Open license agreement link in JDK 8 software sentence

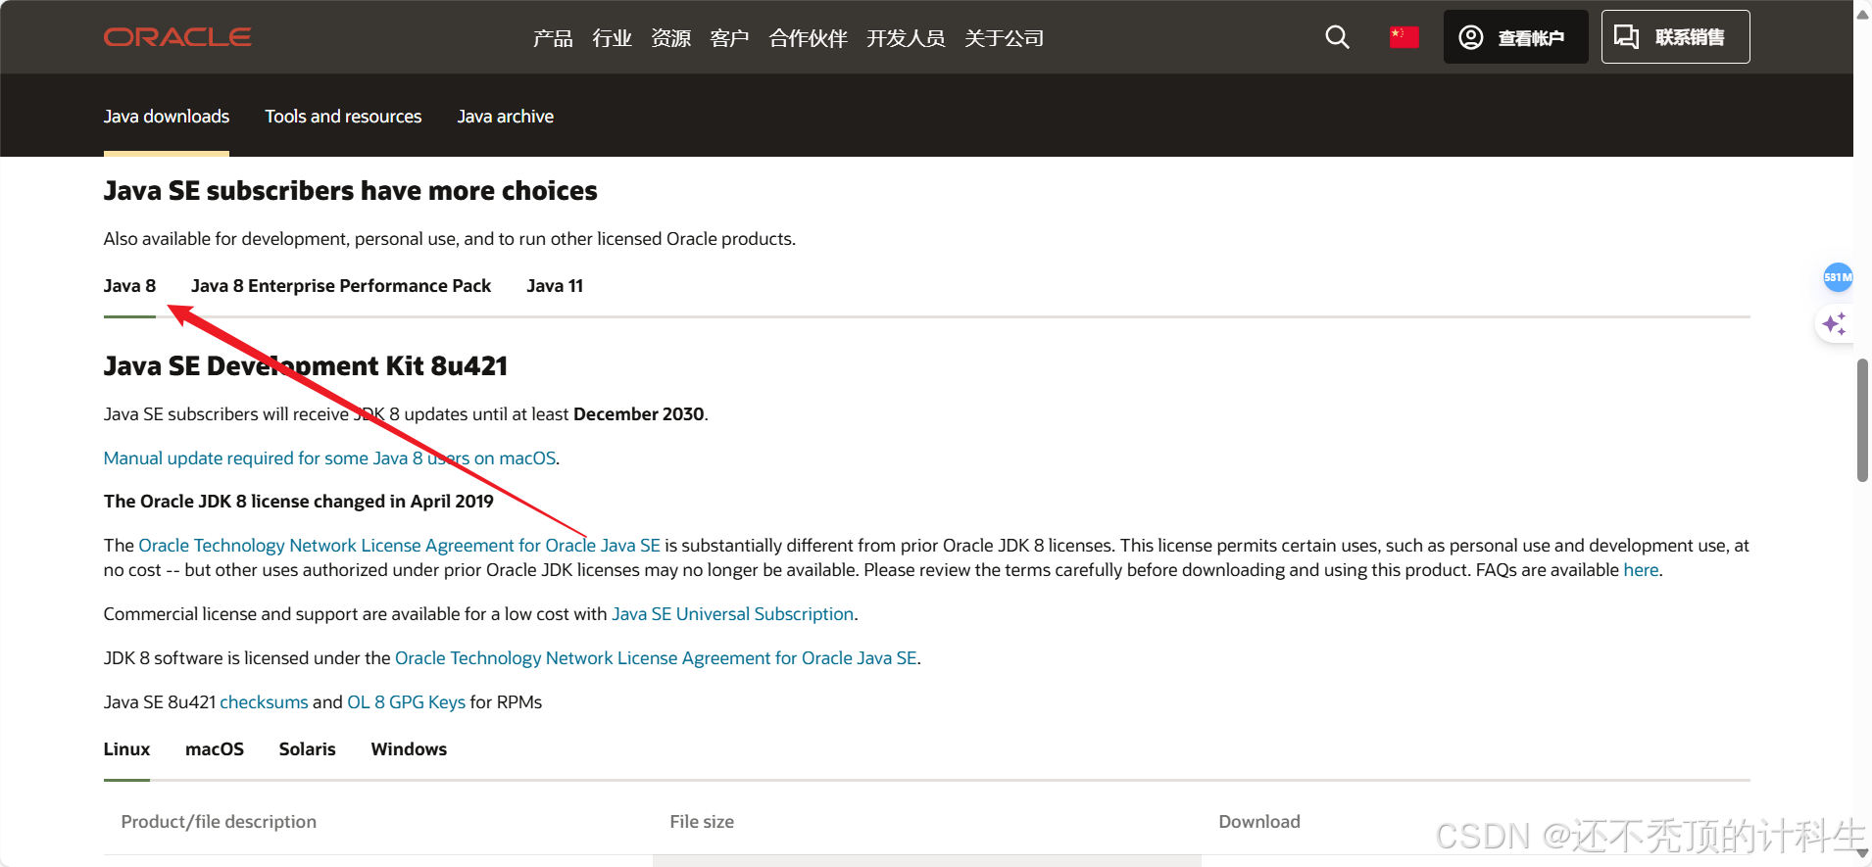[x=656, y=658]
